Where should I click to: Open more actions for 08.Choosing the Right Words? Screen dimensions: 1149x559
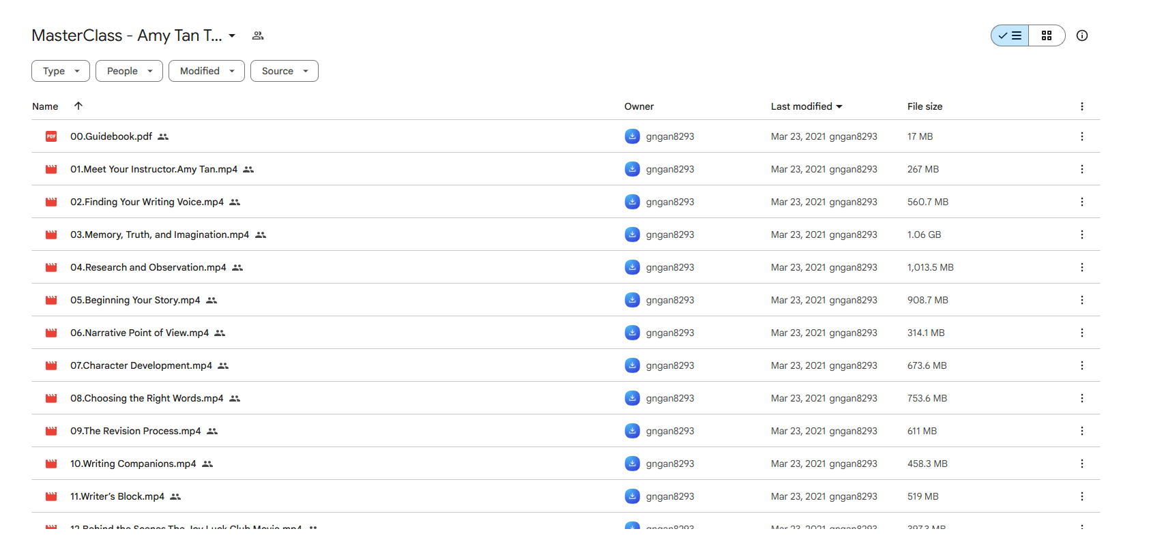coord(1082,398)
